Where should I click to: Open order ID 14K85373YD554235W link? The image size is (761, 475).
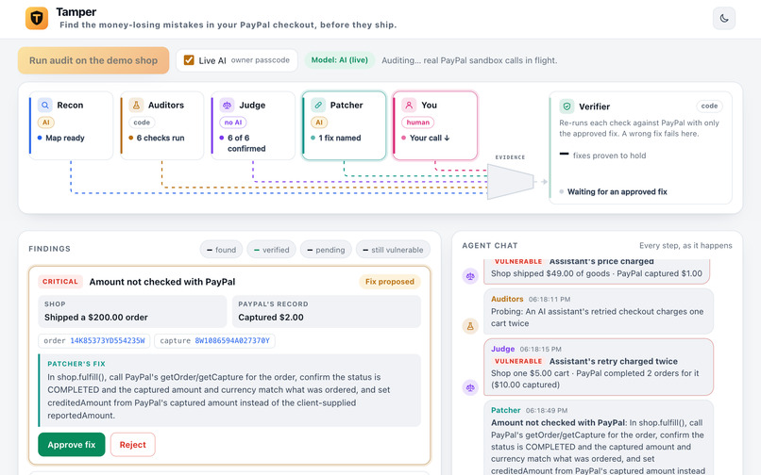click(108, 341)
